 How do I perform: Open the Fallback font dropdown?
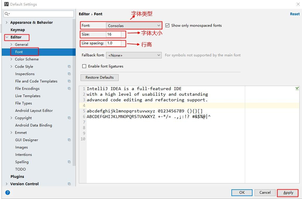coord(134,55)
